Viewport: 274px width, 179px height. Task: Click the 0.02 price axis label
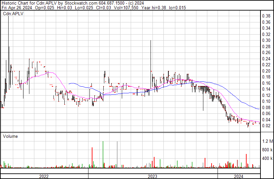[x=266, y=126]
